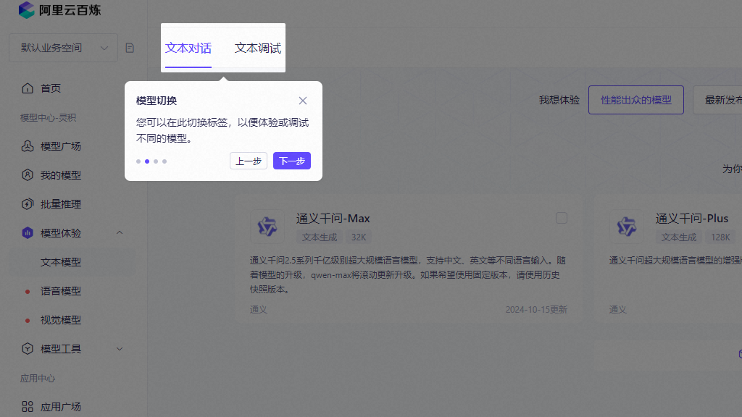Select 视觉模型 submenu item

(61, 320)
